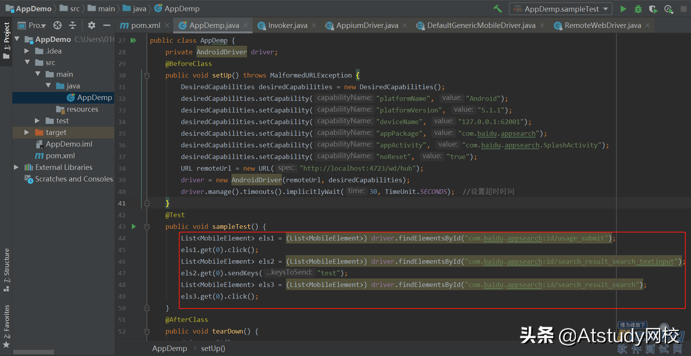Toggle the 7: Structure tool window
The image size is (691, 356).
coord(6,270)
